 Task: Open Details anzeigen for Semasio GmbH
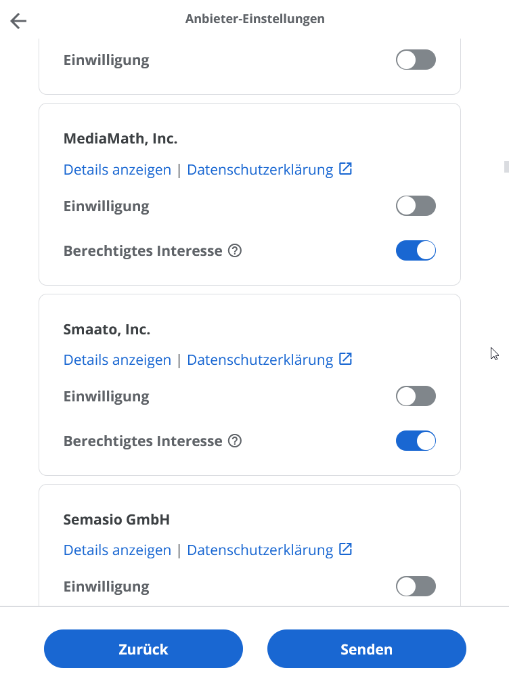point(117,550)
